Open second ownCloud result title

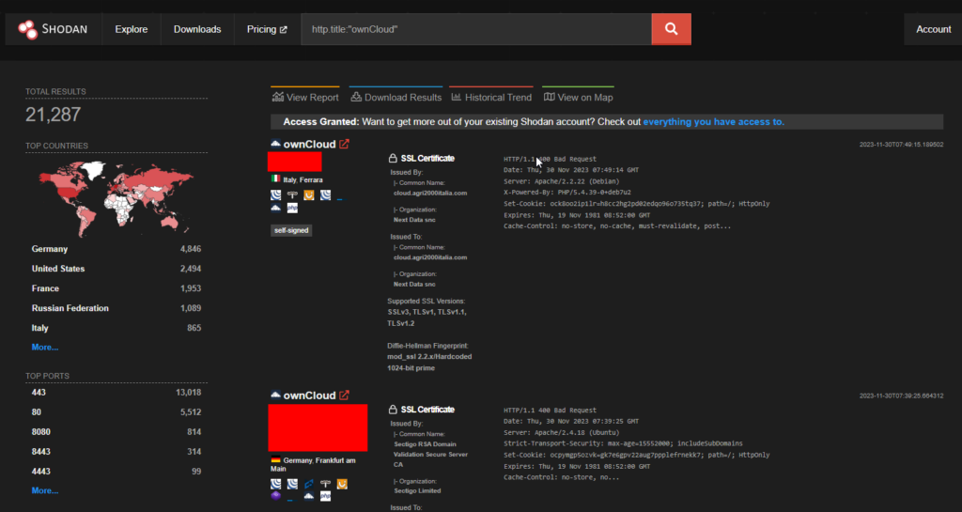(x=309, y=396)
